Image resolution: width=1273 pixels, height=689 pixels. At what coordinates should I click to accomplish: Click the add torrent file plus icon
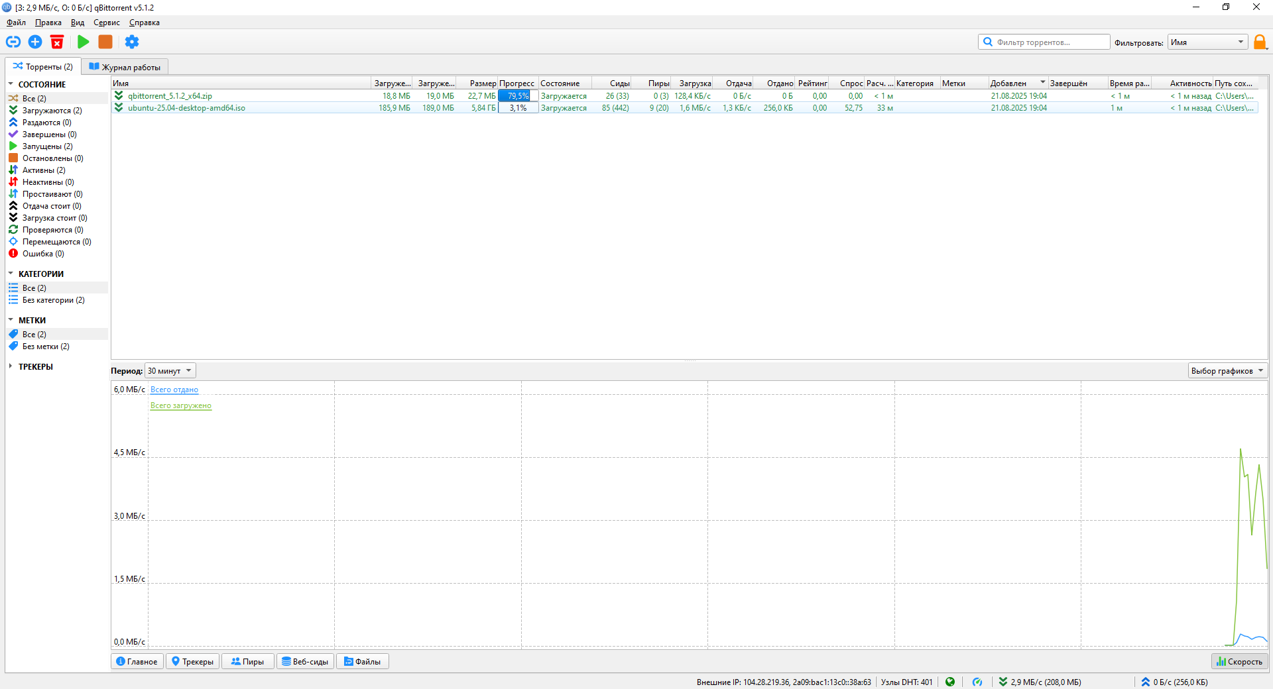pyautogui.click(x=35, y=42)
